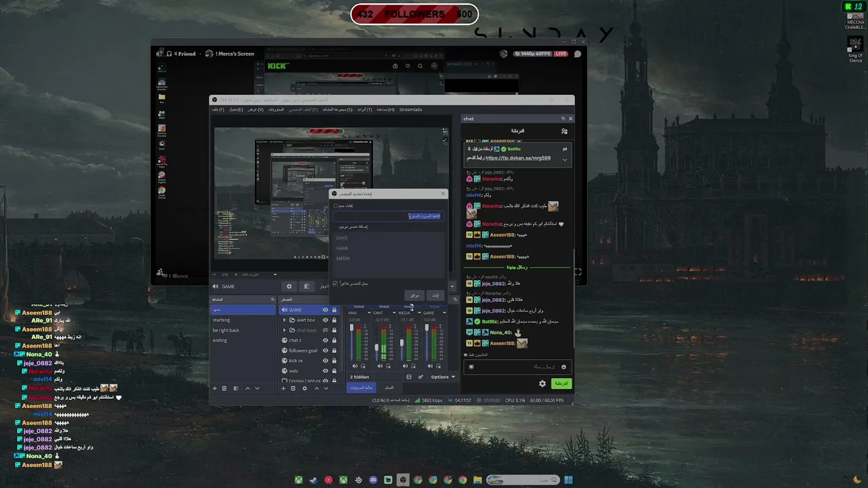Open GAME channel dropdown menu
The image size is (868, 488).
point(444,312)
